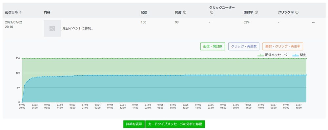Click help icon next to クリック率 header
This screenshot has width=328, height=130.
pyautogui.click(x=297, y=12)
